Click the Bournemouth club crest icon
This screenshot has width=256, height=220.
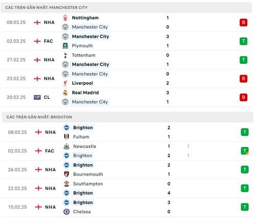click(x=67, y=174)
